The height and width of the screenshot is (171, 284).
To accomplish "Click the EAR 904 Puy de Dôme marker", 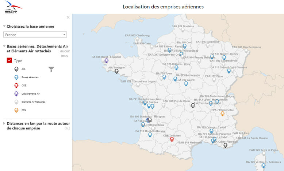I will click(x=164, y=105).
